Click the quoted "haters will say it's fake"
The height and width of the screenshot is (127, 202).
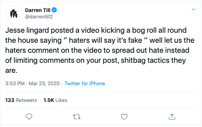click(105, 40)
